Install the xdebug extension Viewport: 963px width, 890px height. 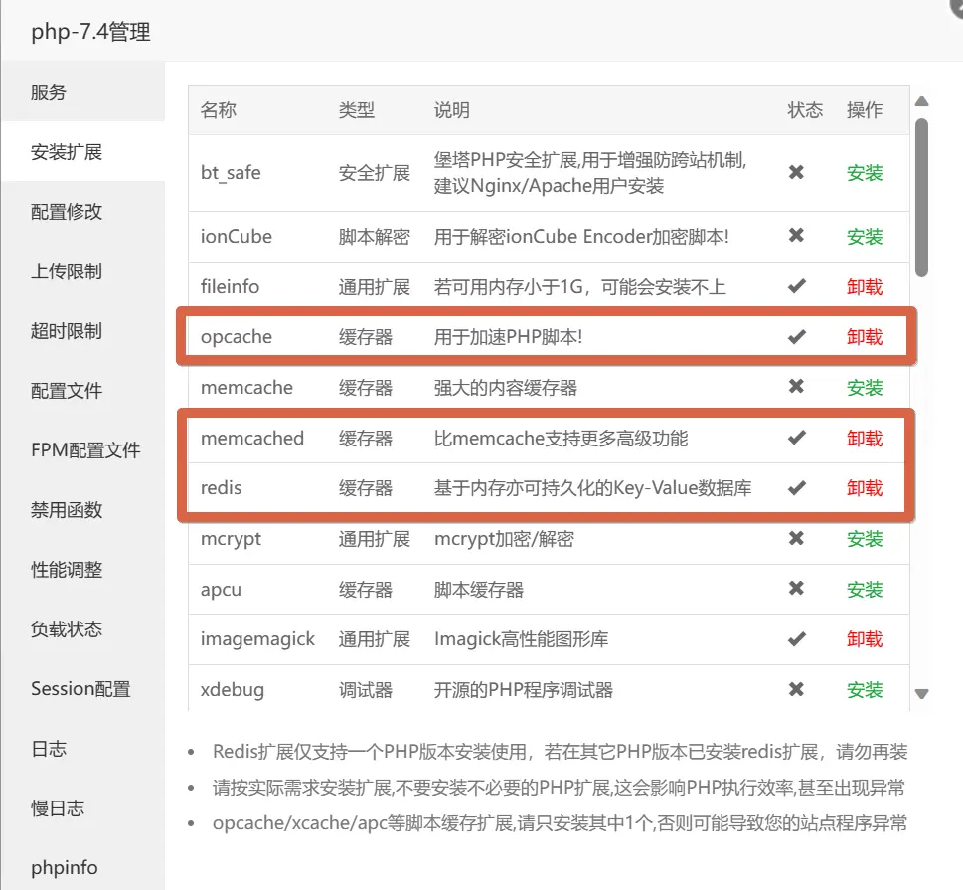(x=865, y=690)
